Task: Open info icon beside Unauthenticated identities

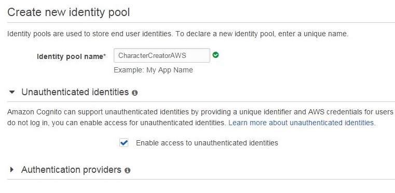Action: point(135,93)
